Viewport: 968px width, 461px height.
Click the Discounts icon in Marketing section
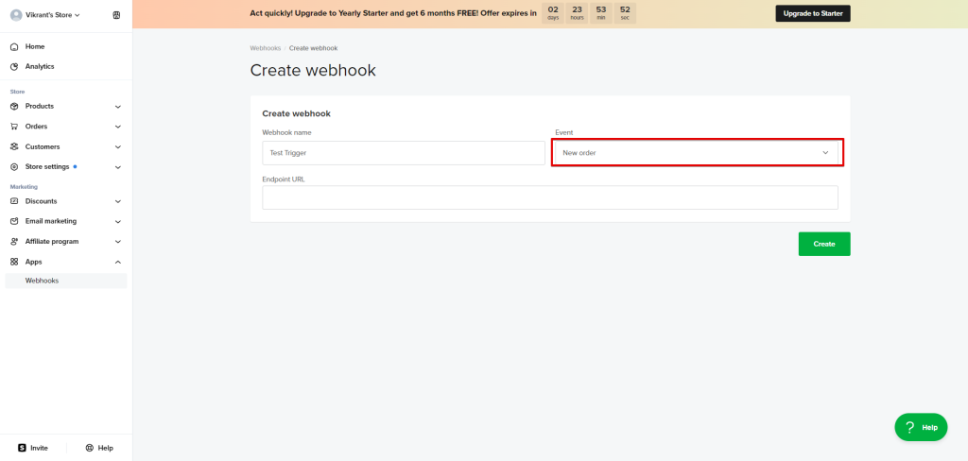14,201
